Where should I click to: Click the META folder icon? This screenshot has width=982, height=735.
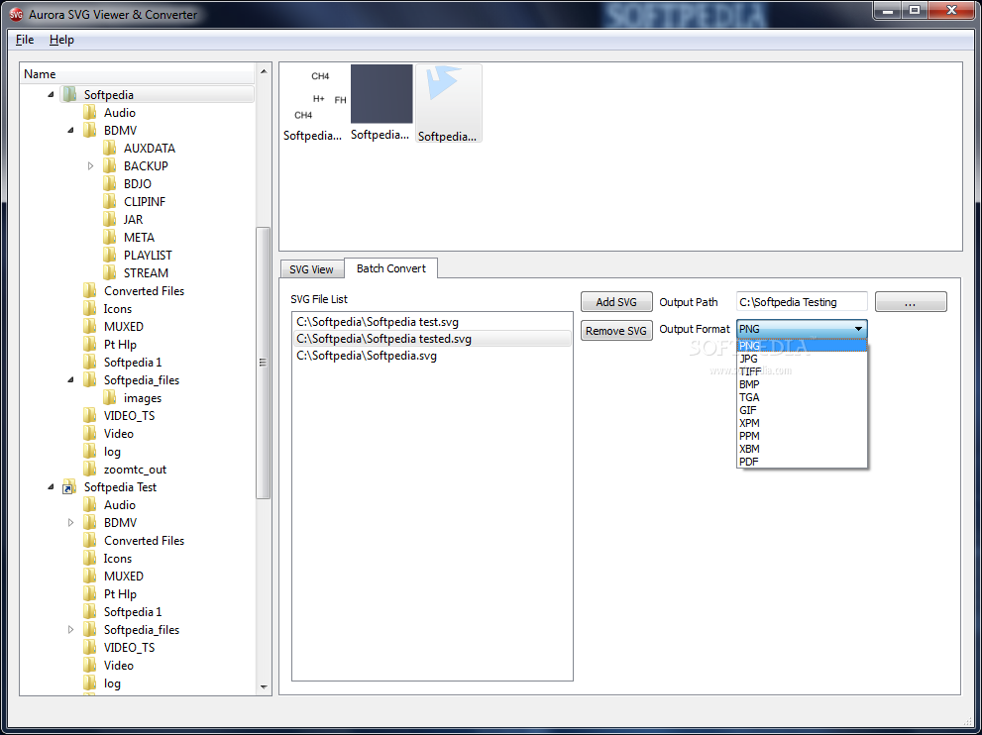click(109, 238)
